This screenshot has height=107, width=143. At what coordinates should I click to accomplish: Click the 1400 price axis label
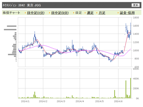point(136,34)
